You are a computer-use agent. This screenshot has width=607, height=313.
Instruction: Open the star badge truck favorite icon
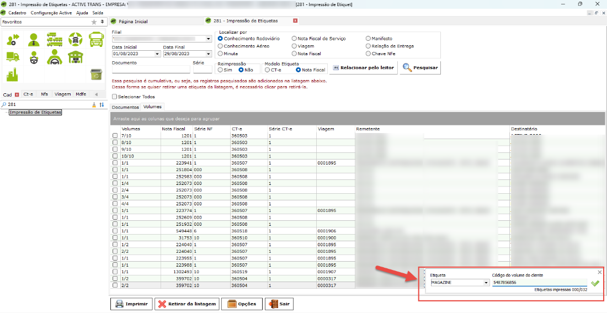[x=76, y=39]
